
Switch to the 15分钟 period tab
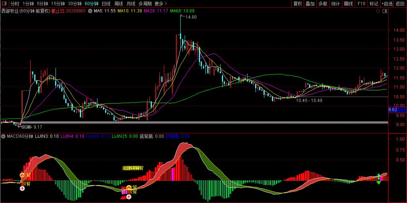[58, 4]
